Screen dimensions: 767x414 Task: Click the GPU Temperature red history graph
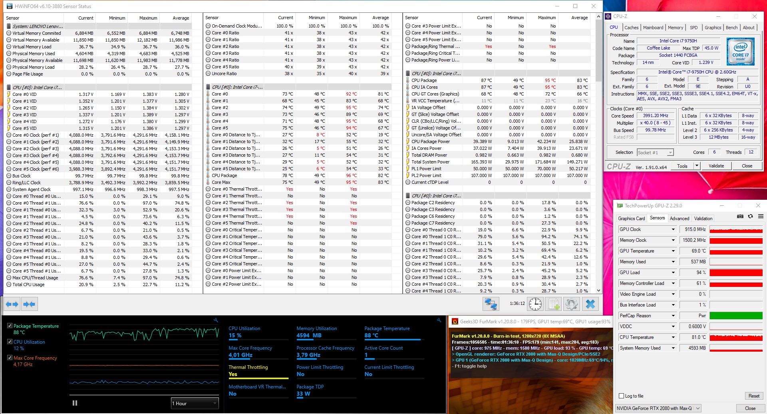pos(736,251)
